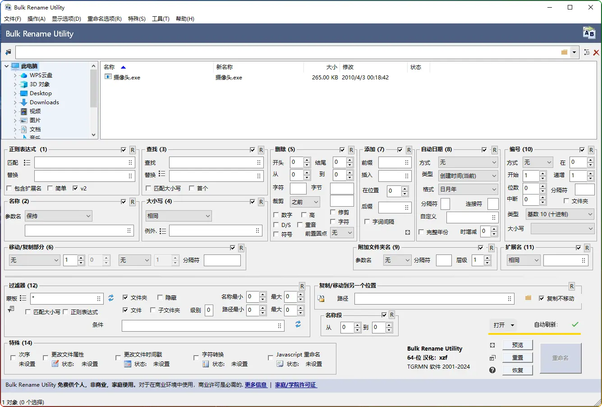
Task: Click the 预览 button
Action: (518, 345)
